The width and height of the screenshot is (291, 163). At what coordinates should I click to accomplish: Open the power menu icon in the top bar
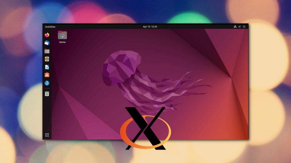tap(244, 27)
